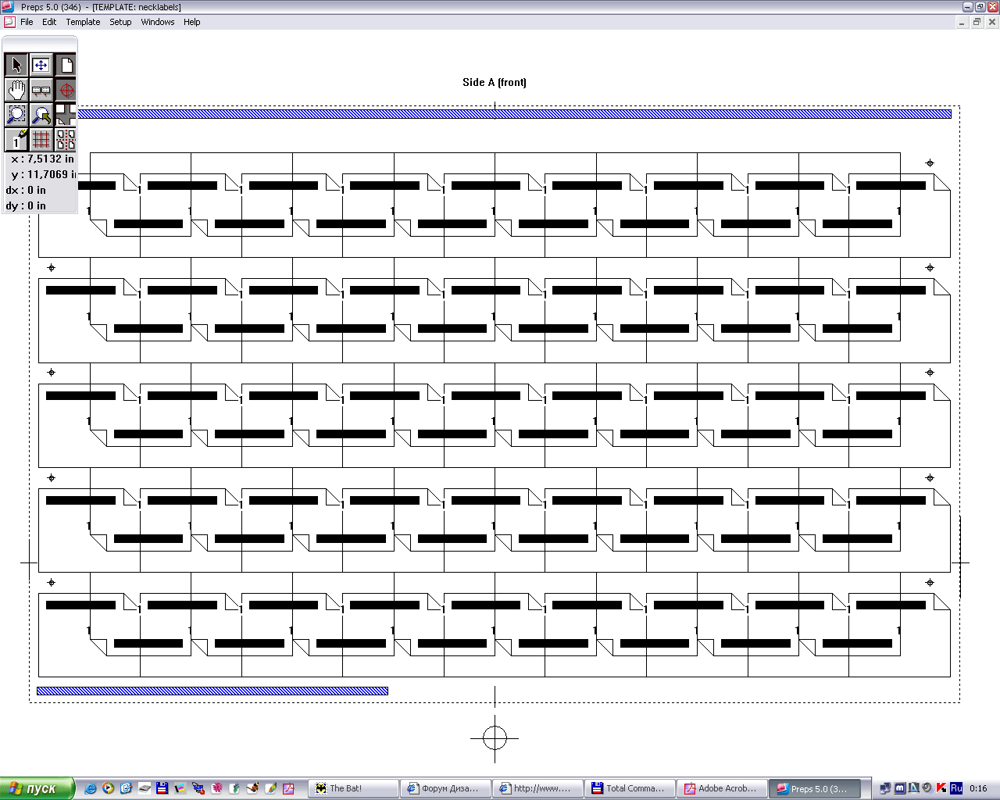This screenshot has width=1000, height=800.
Task: Click the dy : 0 in readout
Action: [x=26, y=205]
